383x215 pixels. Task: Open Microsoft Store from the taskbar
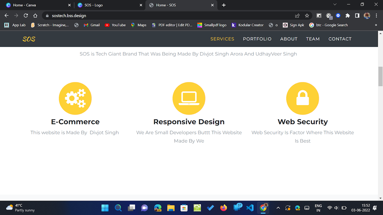184,208
